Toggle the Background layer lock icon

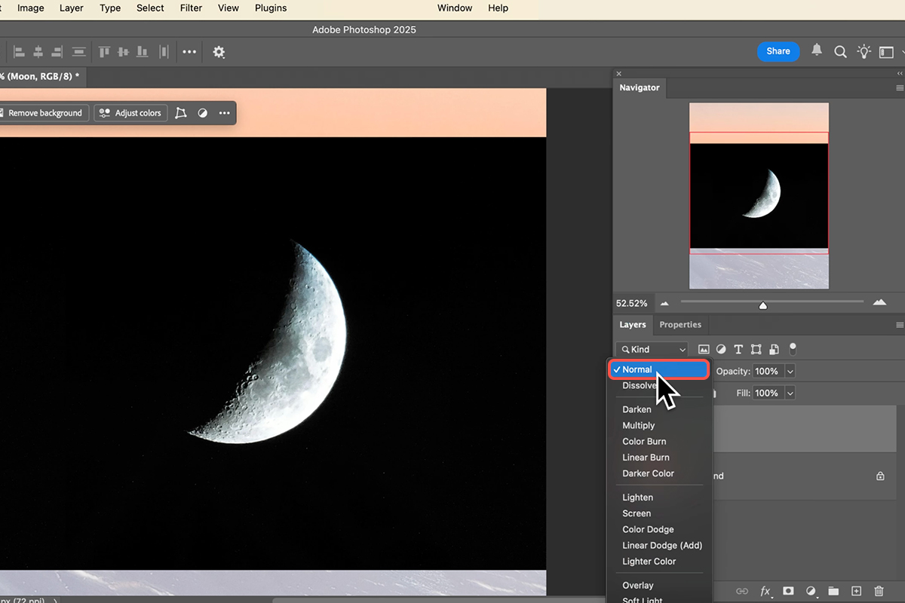[x=880, y=476]
